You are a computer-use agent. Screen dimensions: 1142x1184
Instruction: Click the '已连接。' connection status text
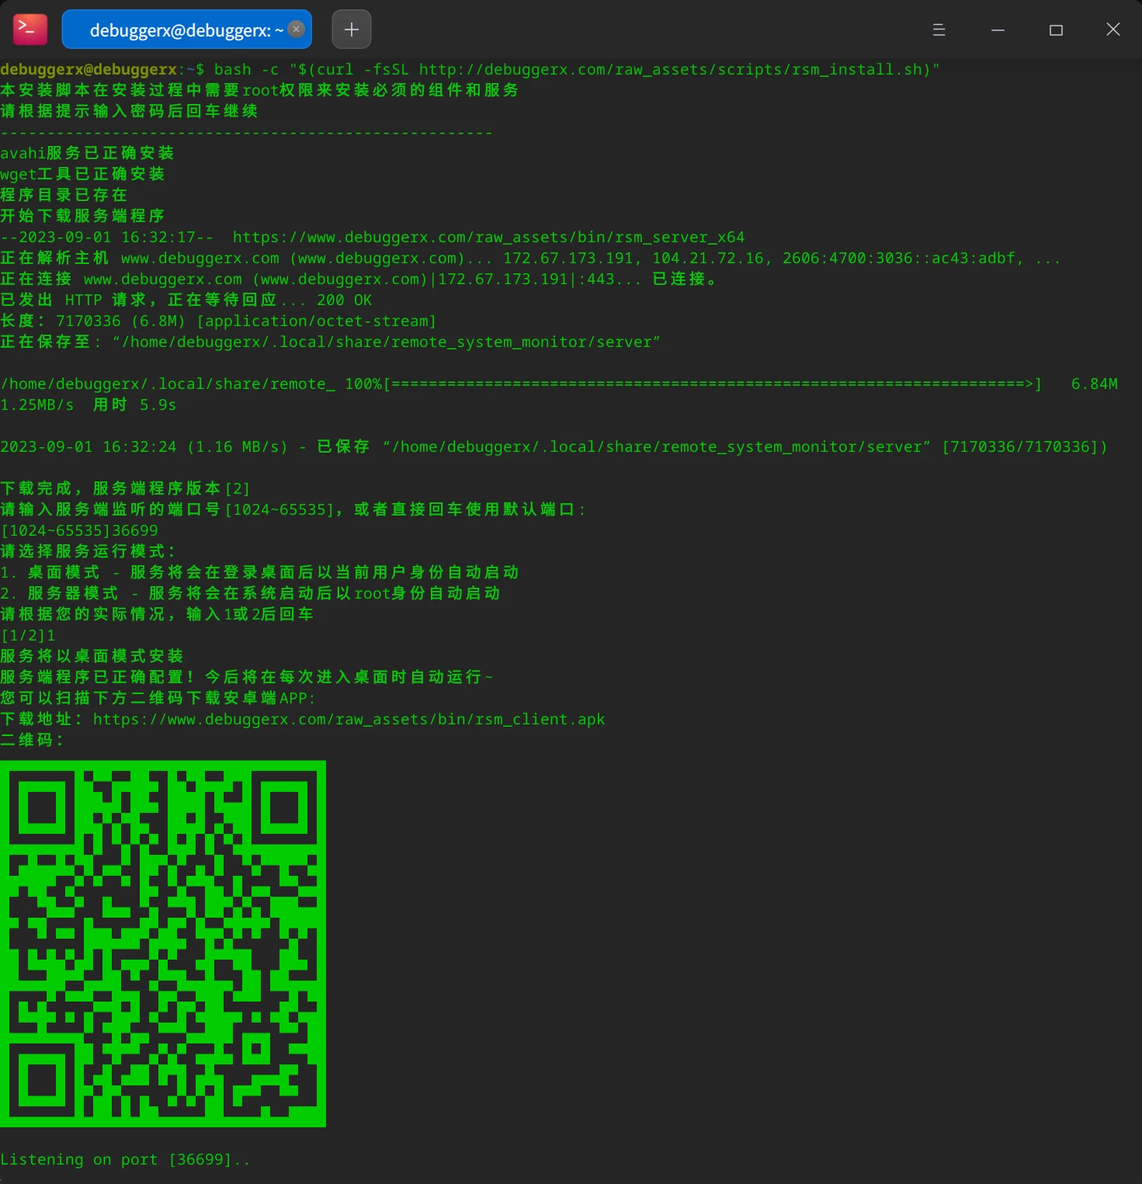[x=686, y=280]
